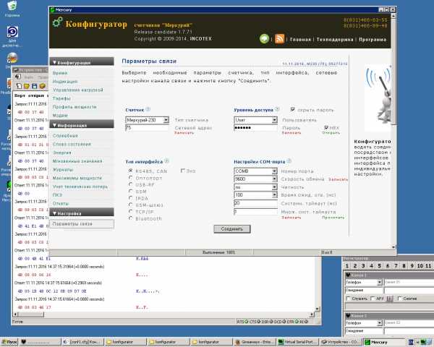
Task: Click the green back arrow icon in header
Action: coord(265,38)
